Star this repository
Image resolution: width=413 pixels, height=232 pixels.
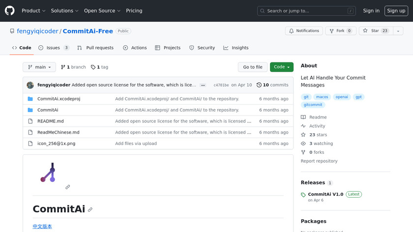(x=375, y=31)
